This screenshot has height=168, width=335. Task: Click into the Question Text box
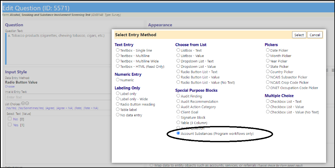pos(58,49)
